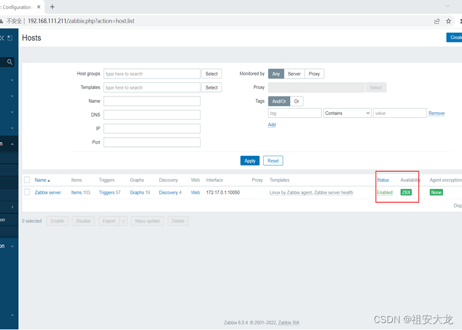This screenshot has height=330, width=462.
Task: Click the Name filter field
Action: [152, 101]
